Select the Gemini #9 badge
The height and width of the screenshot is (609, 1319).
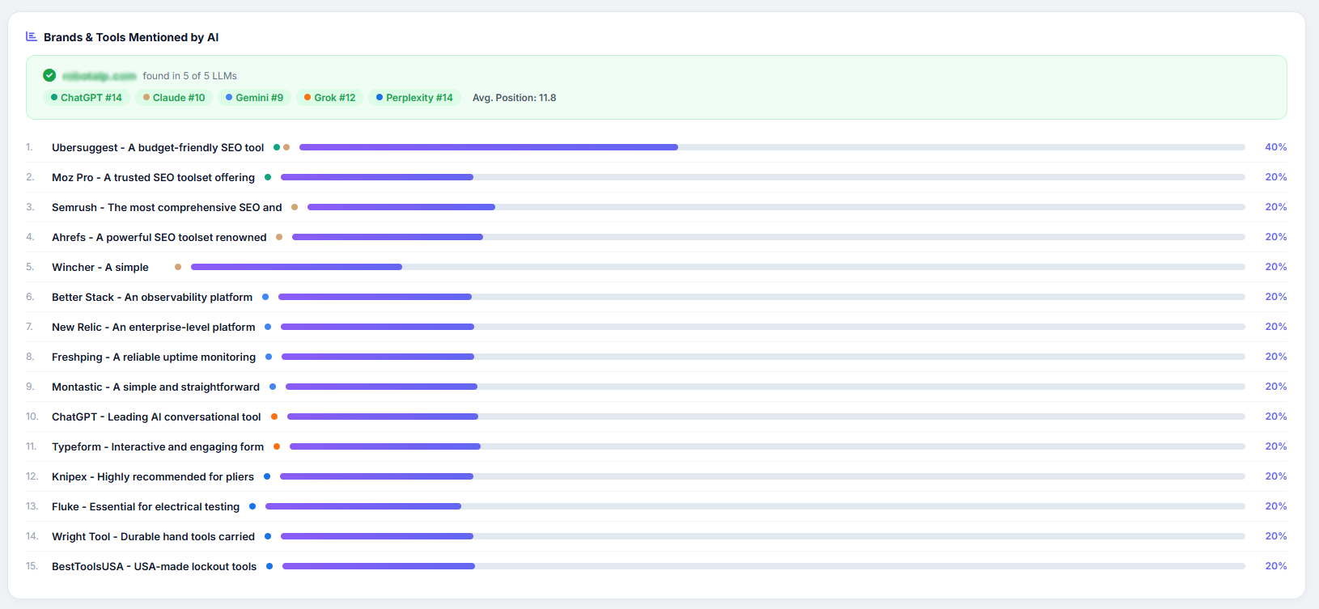[255, 98]
